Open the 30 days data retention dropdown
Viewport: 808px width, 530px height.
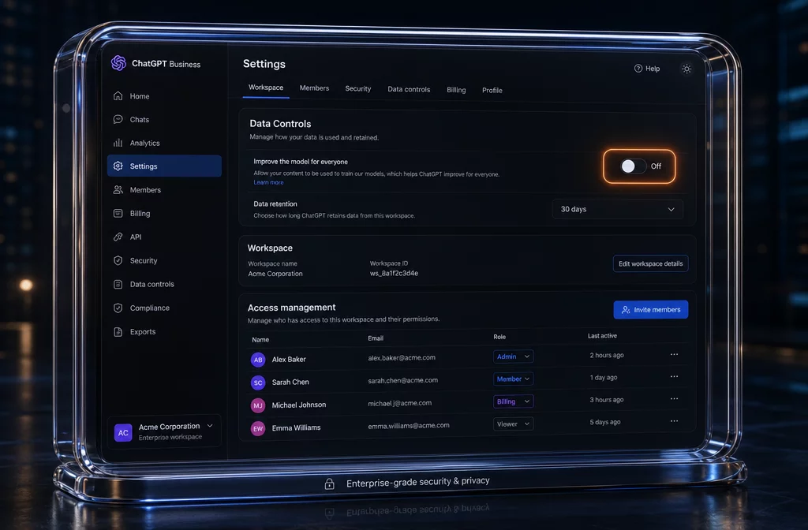coord(617,209)
